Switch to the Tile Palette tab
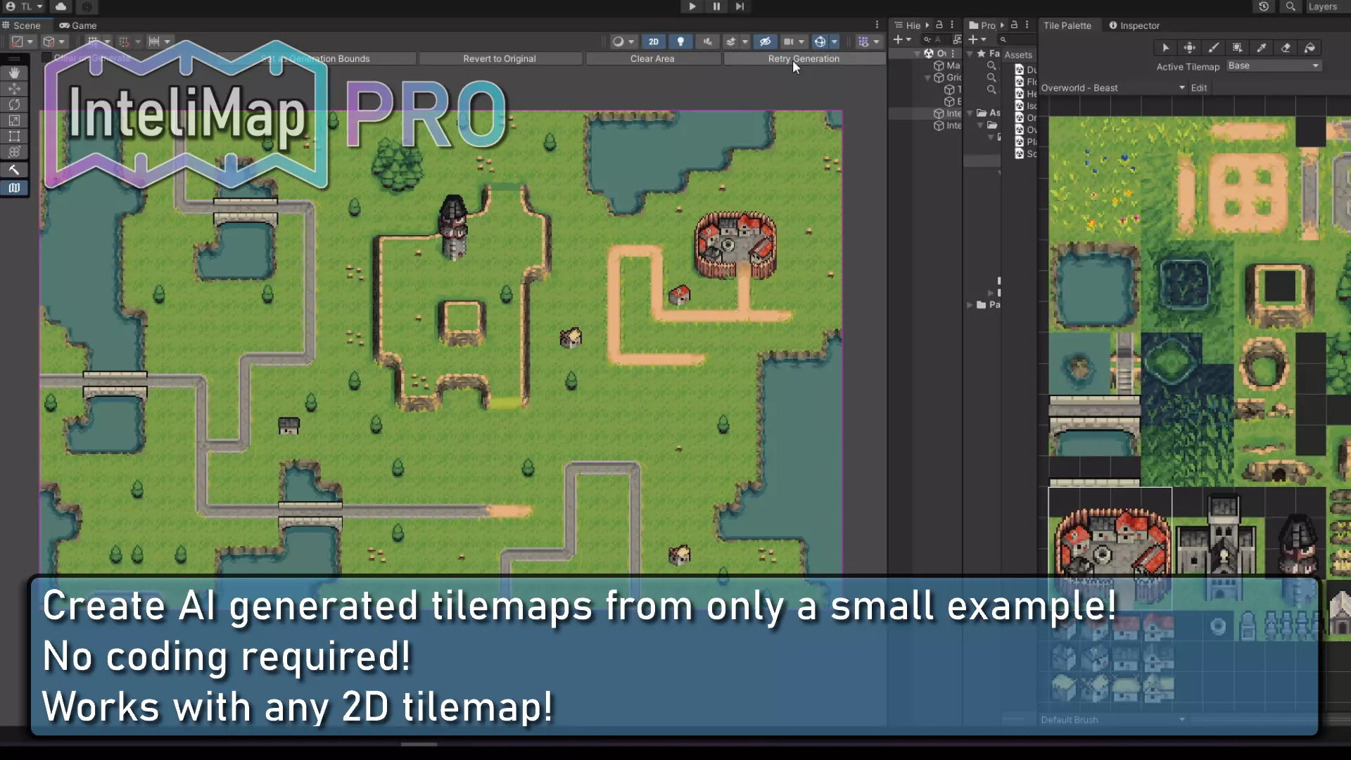1351x760 pixels. click(x=1067, y=25)
